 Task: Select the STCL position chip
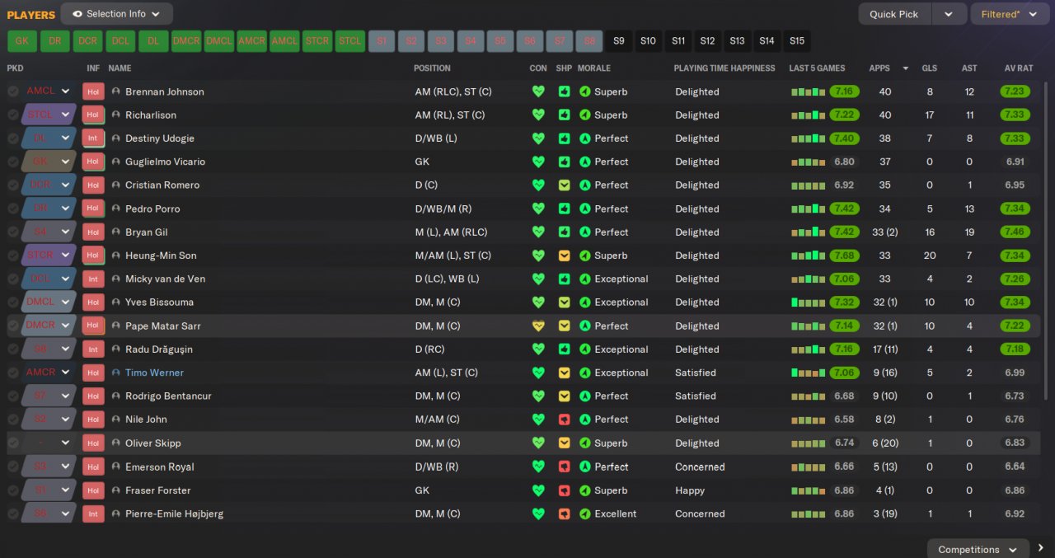(x=350, y=41)
